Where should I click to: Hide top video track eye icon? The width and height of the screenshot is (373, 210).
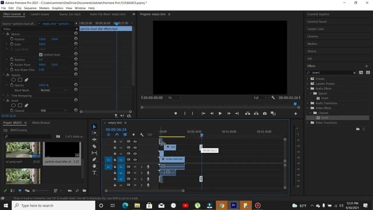[x=135, y=141]
